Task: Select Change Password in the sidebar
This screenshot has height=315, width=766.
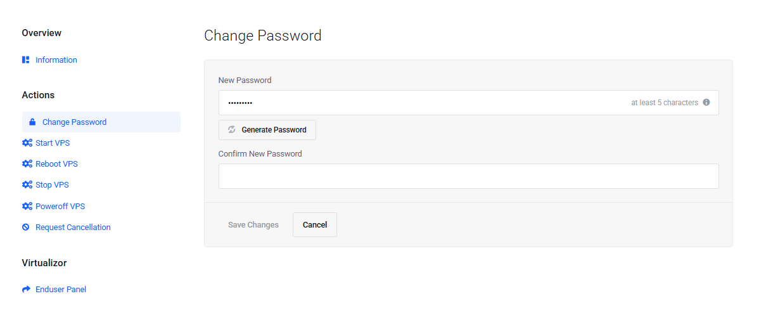Action: pyautogui.click(x=74, y=122)
